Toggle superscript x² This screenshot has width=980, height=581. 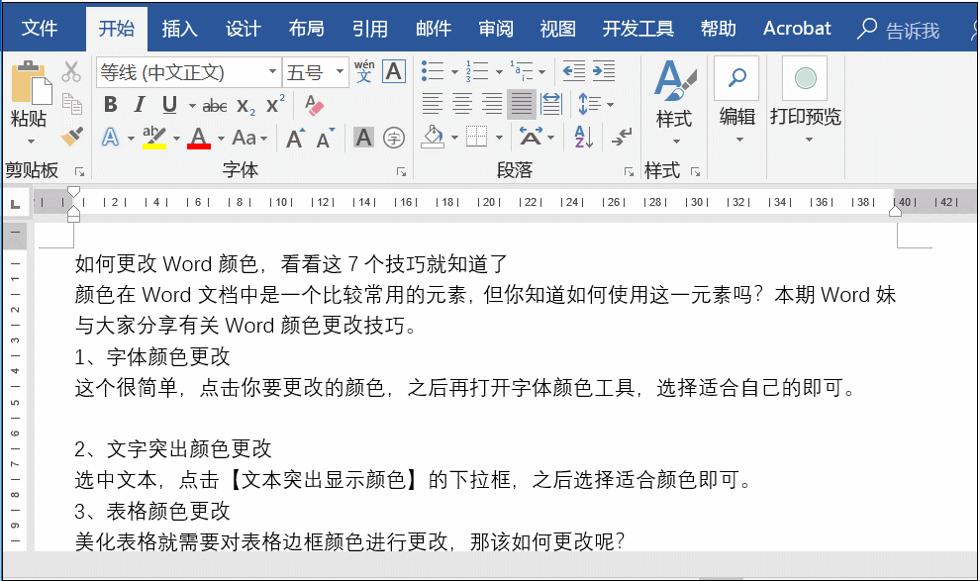pyautogui.click(x=275, y=104)
